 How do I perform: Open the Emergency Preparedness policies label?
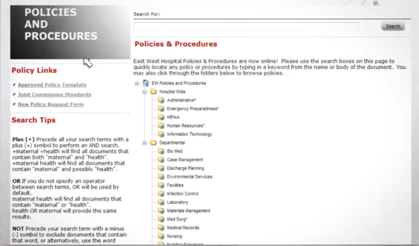point(193,109)
